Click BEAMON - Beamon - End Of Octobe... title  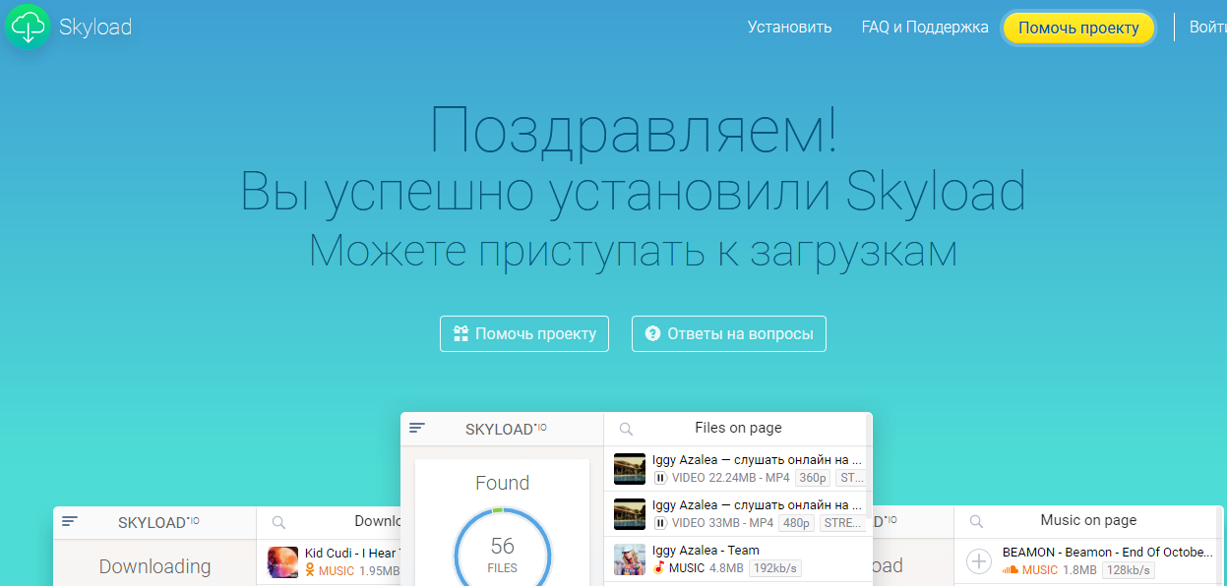point(1107,553)
